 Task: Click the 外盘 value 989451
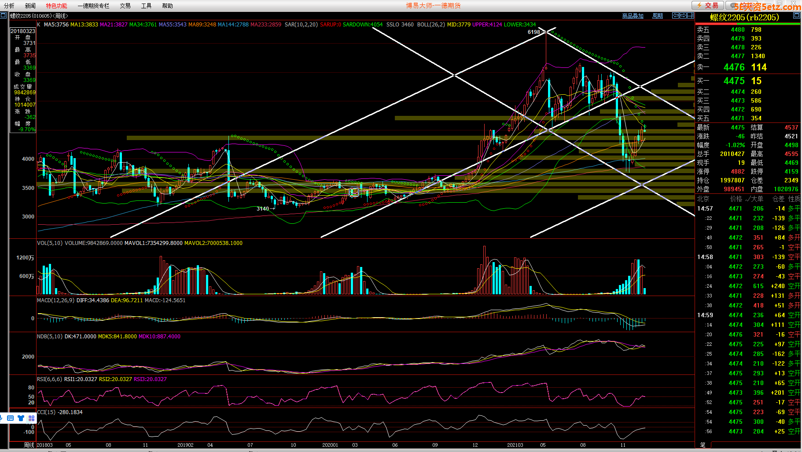734,189
